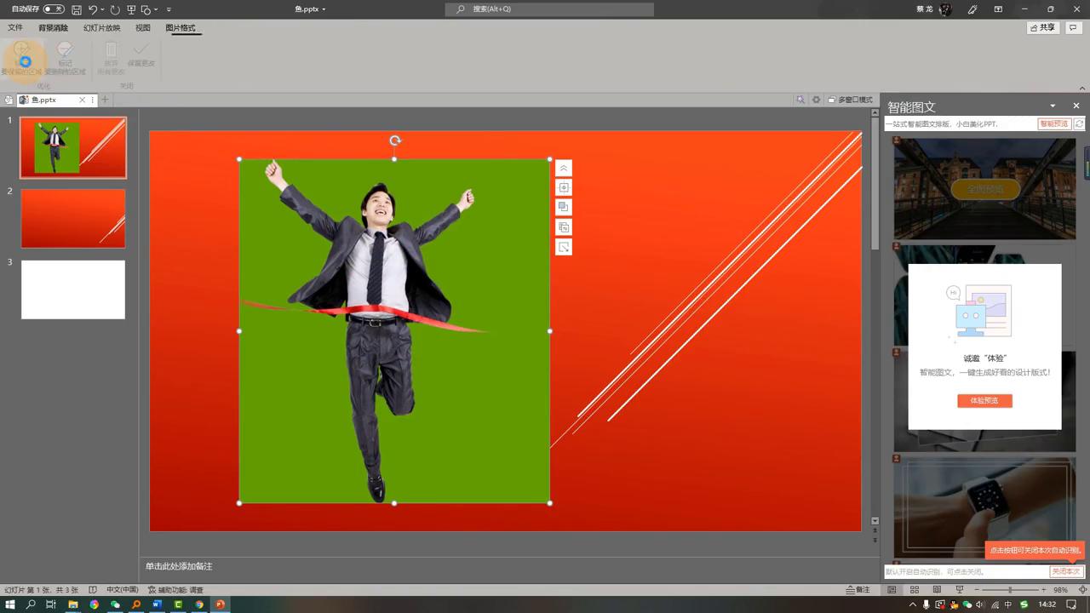Start slideshow from the quick access toolbar
Screen dimensions: 1090x613
131,9
